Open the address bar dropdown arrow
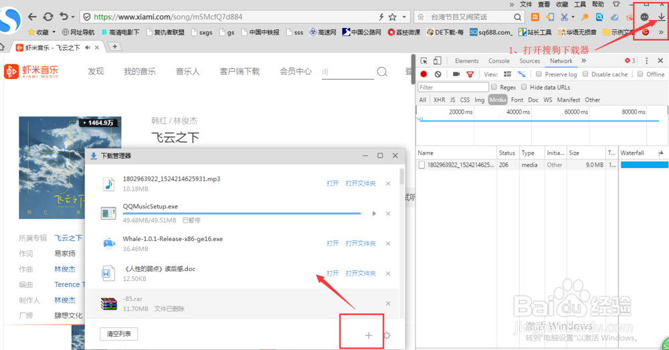669x350 pixels. coord(404,17)
